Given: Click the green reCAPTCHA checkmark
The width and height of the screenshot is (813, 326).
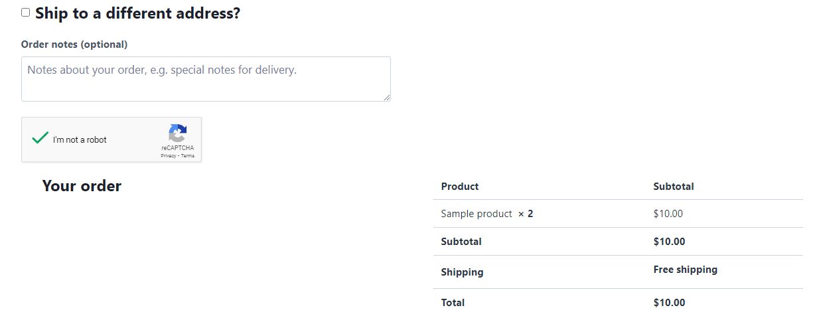Looking at the screenshot, I should (40, 138).
